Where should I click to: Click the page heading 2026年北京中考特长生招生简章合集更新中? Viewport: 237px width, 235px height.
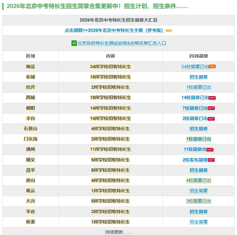(97, 6)
